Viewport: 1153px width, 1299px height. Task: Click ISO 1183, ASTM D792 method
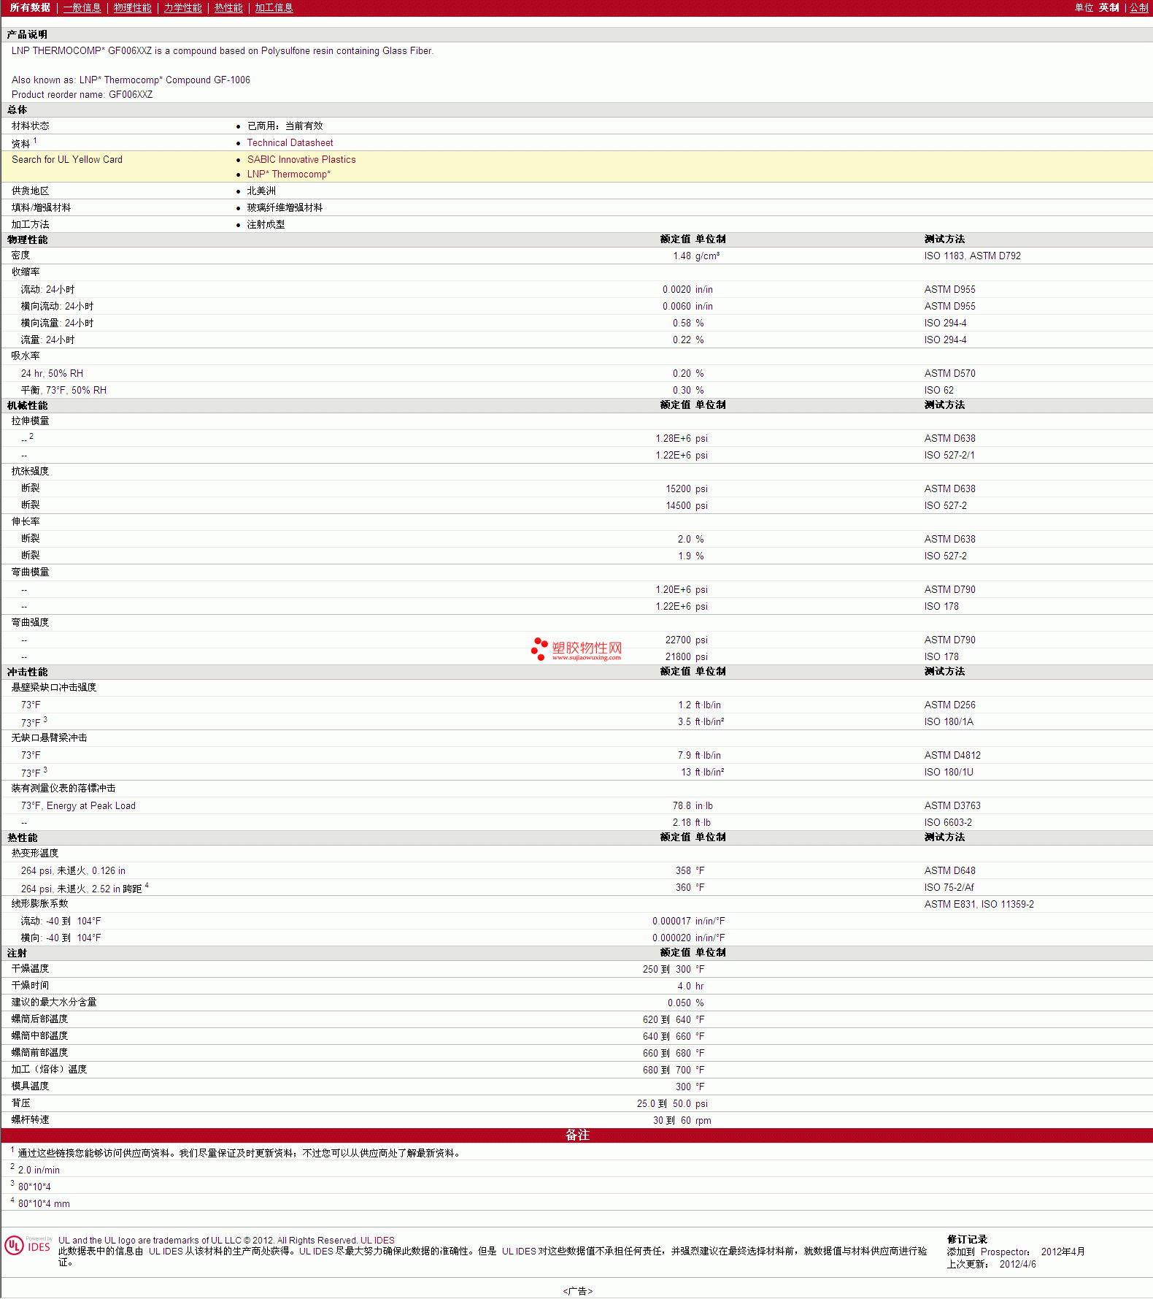[x=972, y=256]
